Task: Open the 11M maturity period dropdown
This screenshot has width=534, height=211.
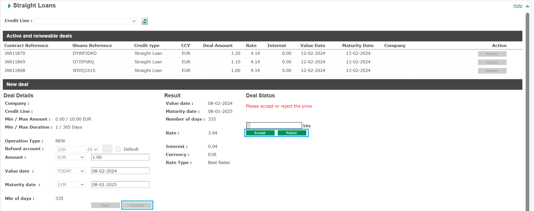Action: 70,185
